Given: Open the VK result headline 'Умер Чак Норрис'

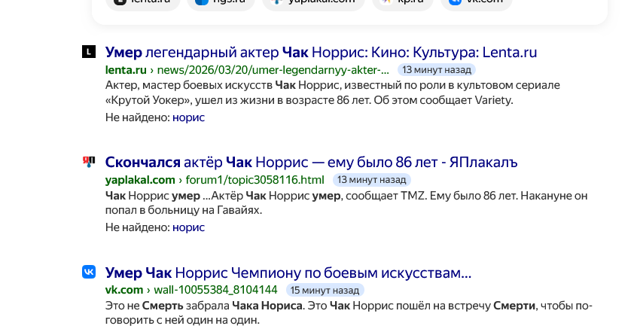Looking at the screenshot, I should pos(288,273).
